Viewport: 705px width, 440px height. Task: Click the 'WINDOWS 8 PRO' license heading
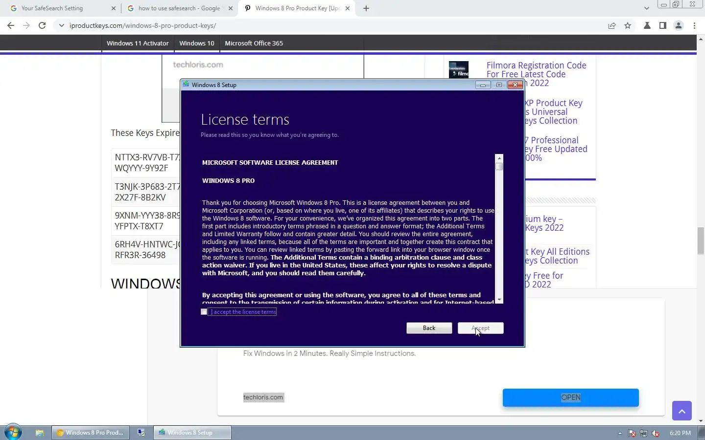[228, 181]
